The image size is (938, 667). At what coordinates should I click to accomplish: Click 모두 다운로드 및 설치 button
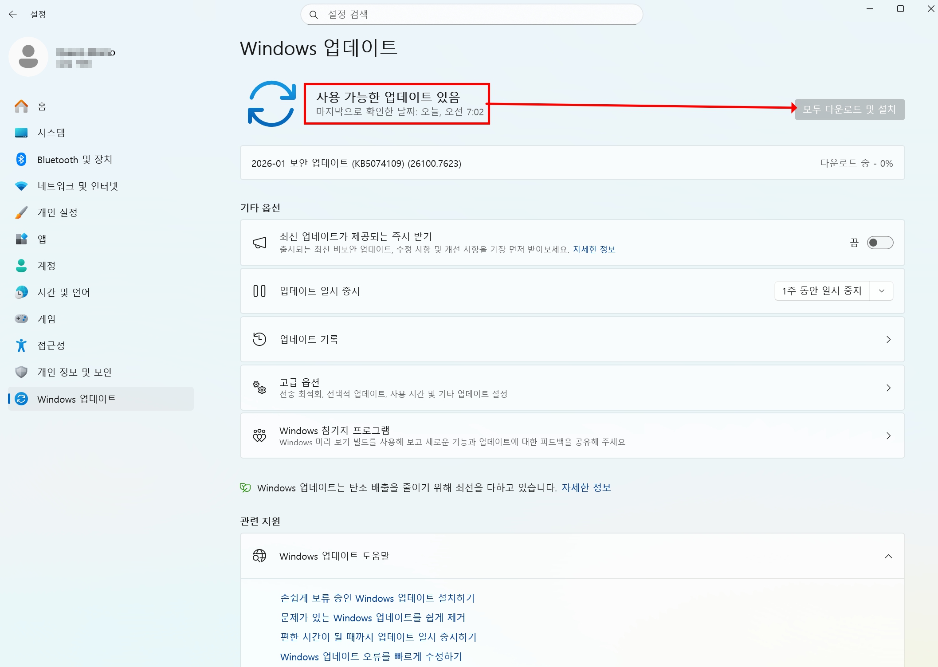click(x=849, y=109)
